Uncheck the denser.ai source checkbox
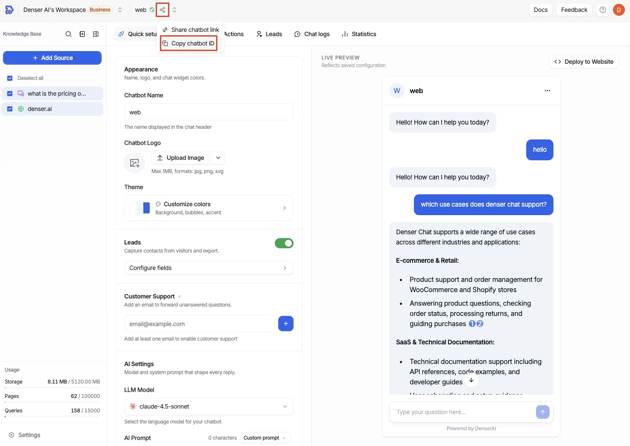 pos(10,109)
